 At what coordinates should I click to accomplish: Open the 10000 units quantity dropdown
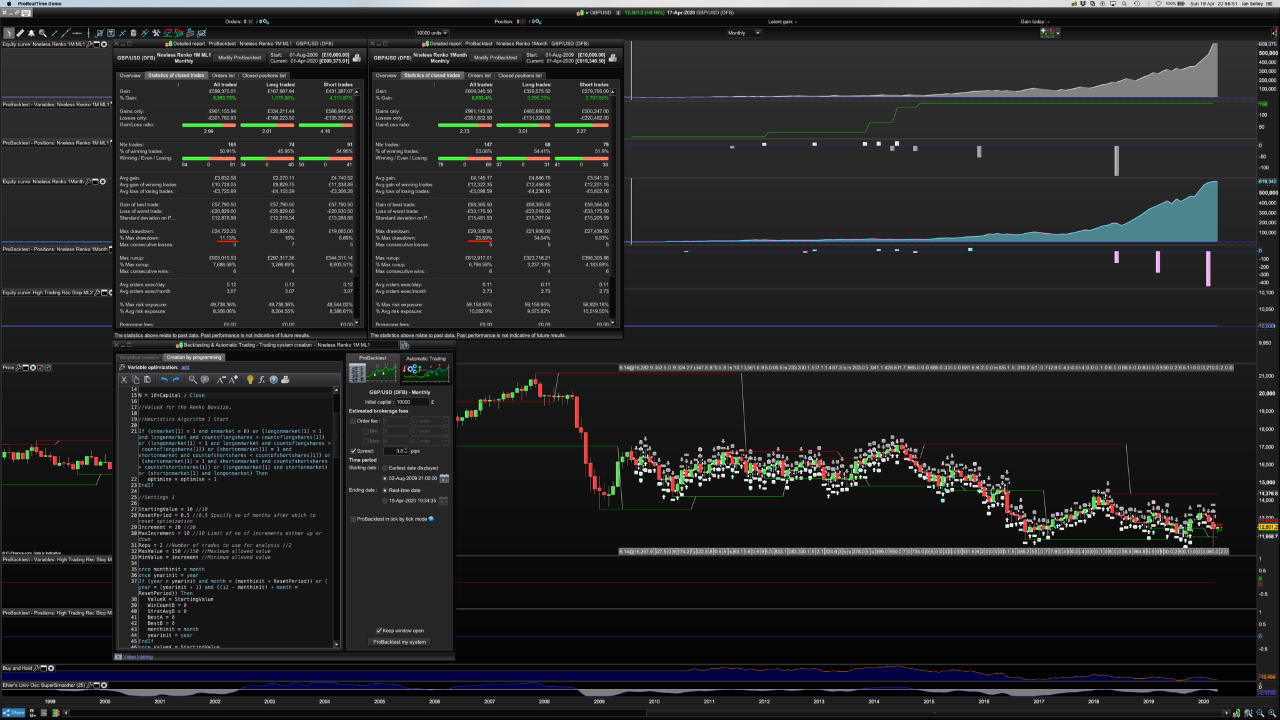[x=446, y=33]
